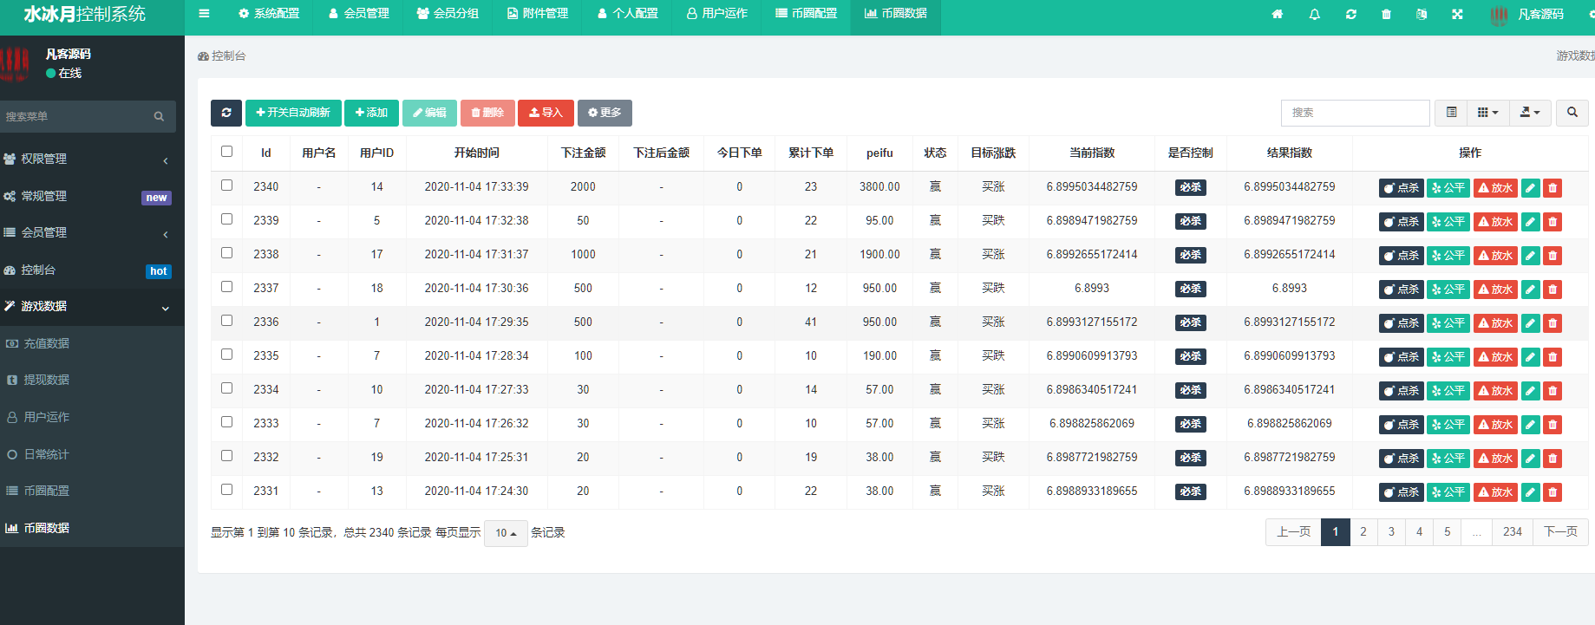The height and width of the screenshot is (625, 1595).
Task: Toggle fullscreen with the expand-arrows icon
Action: [x=1457, y=14]
